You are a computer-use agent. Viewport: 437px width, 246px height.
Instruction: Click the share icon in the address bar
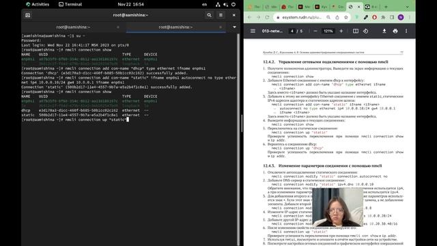point(337,17)
